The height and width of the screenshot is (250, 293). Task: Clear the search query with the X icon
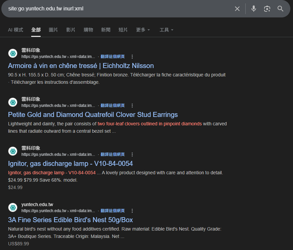tap(237, 9)
